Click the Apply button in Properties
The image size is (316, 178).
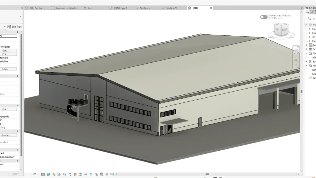click(15, 174)
